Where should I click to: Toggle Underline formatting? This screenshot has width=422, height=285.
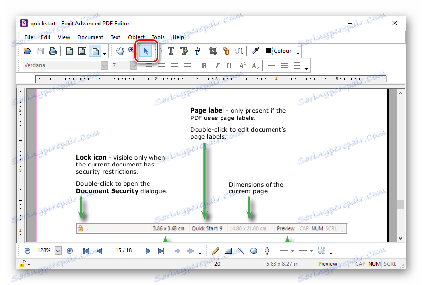coord(229,66)
